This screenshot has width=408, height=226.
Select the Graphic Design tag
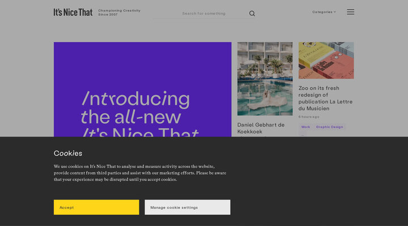tap(329, 127)
